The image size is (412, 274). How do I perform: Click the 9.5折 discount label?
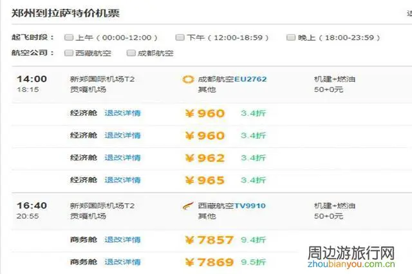point(253,262)
